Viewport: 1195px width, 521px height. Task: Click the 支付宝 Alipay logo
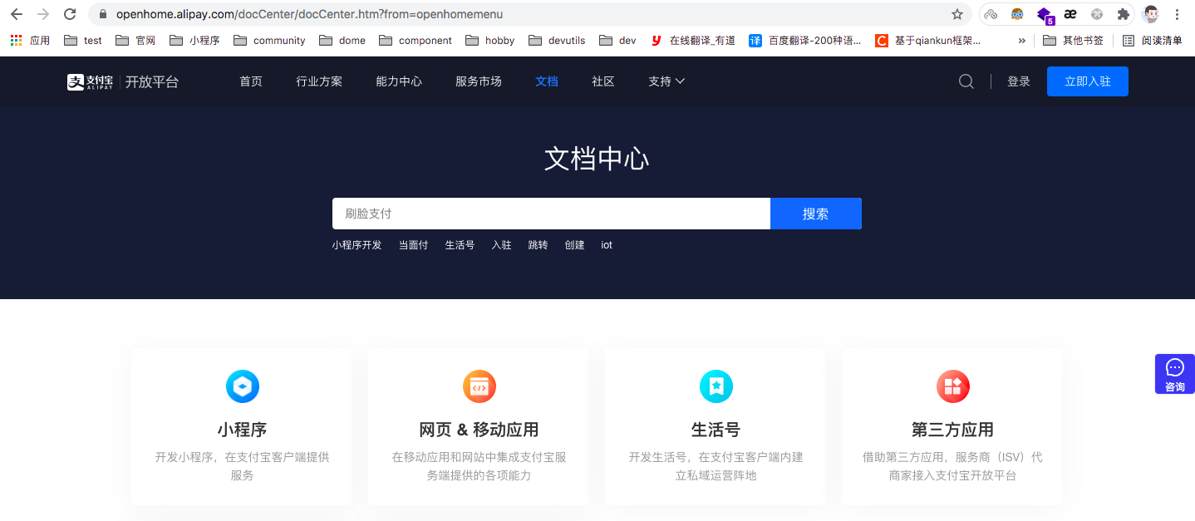(x=91, y=81)
